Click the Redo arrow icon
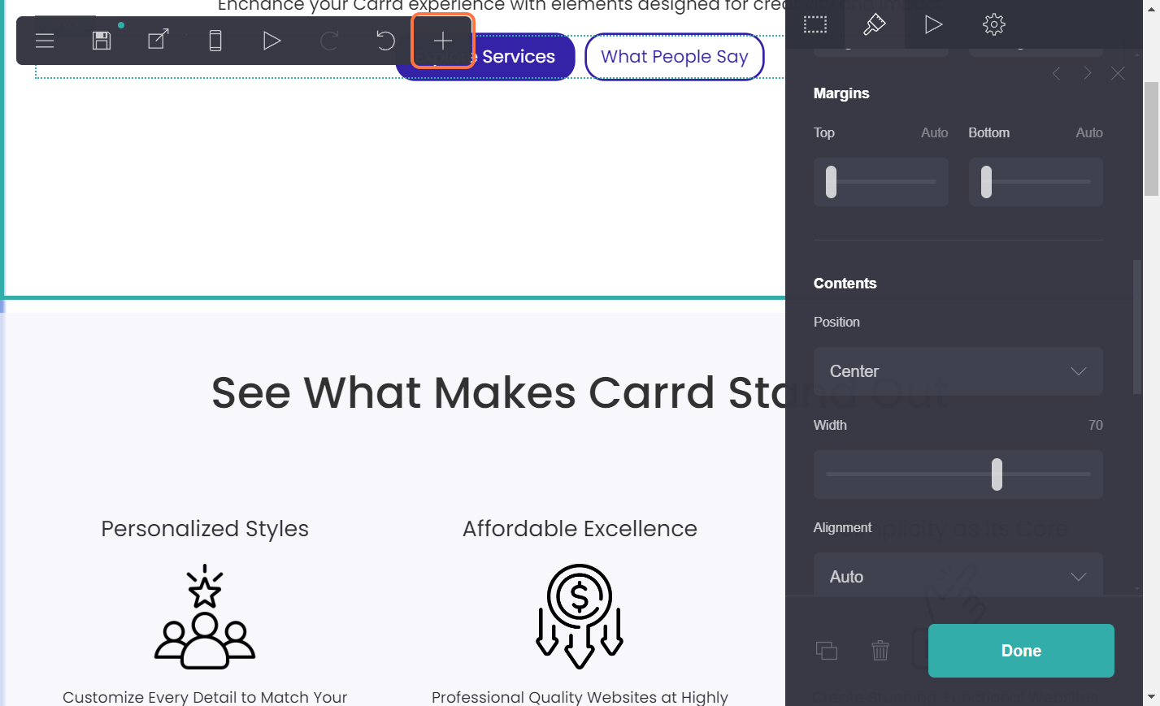The image size is (1160, 706). [329, 41]
